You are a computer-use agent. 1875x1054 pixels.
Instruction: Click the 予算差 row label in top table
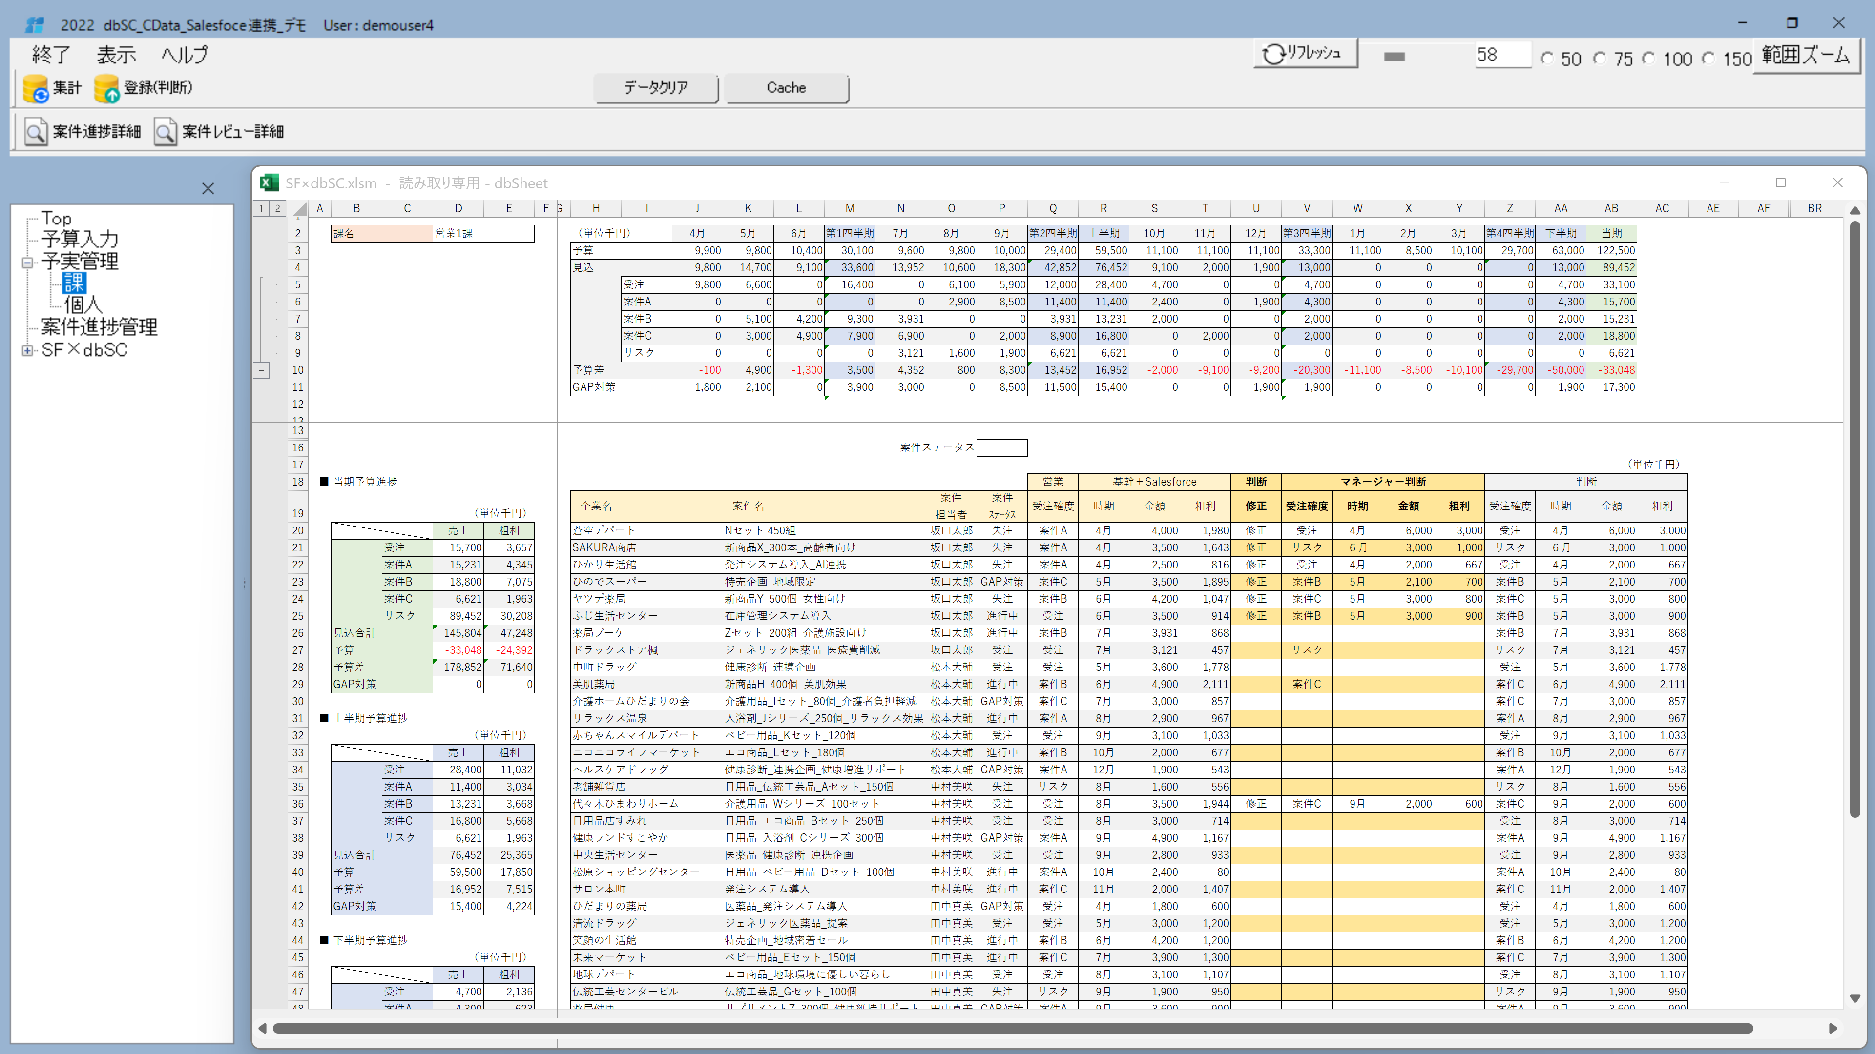click(x=621, y=370)
